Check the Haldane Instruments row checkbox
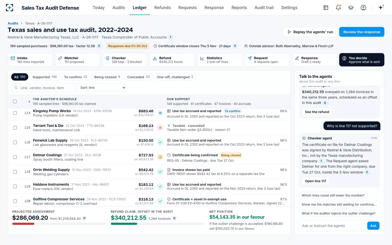The image size is (392, 245). coord(15,186)
